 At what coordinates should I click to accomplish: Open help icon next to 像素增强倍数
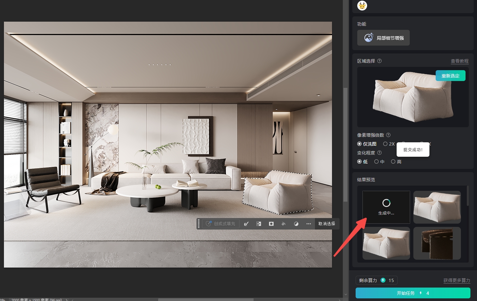[388, 135]
